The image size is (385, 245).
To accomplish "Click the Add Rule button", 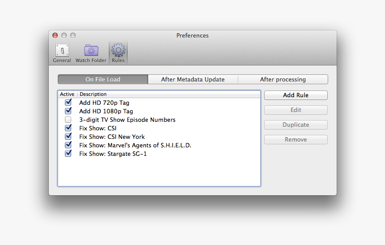I will [295, 95].
